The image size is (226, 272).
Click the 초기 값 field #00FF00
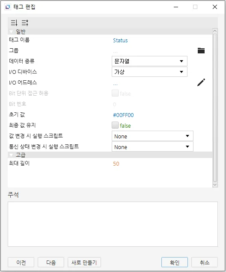point(123,115)
